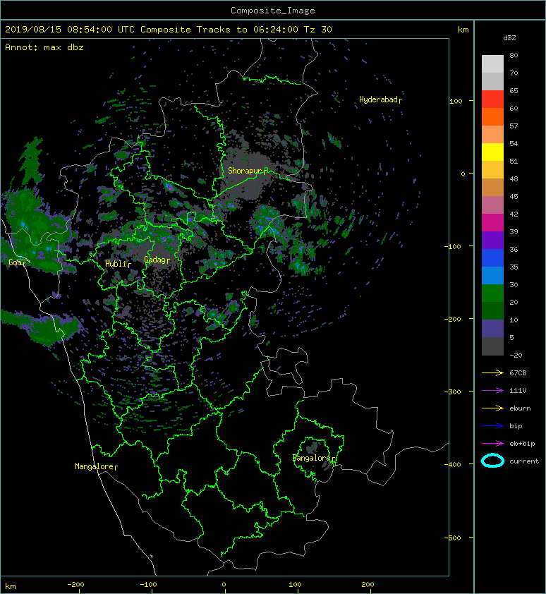The height and width of the screenshot is (594, 546).
Task: Click the -200 tick on the bottom axis
Action: tap(75, 585)
